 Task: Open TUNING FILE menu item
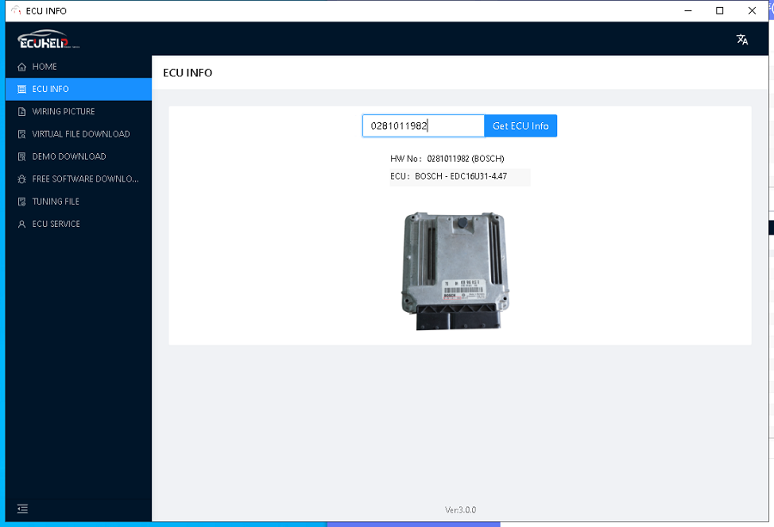click(x=78, y=201)
